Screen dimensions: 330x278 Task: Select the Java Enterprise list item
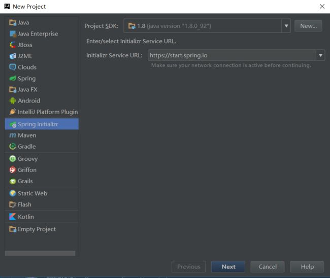tap(42, 33)
